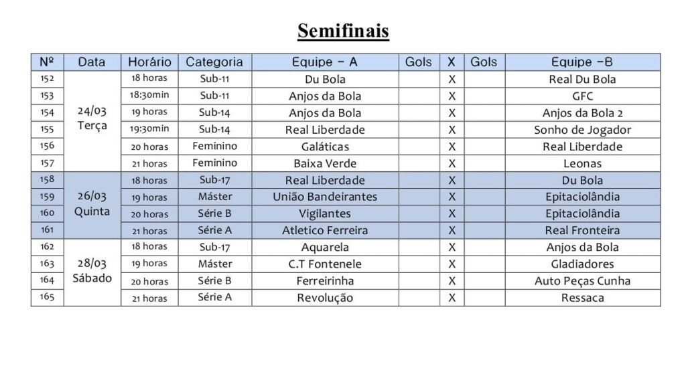
Task: Click the Equipe -B header cell
Action: point(582,62)
